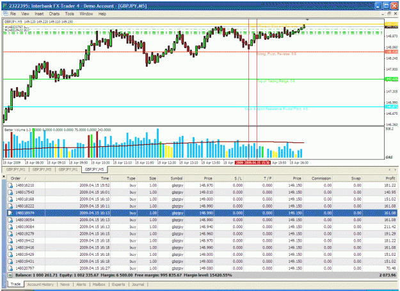
Task: Open the Insert menu
Action: pyautogui.click(x=39, y=14)
